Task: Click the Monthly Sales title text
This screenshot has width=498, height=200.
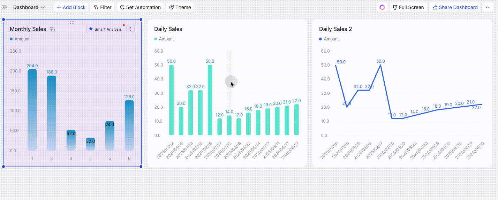Action: click(28, 29)
